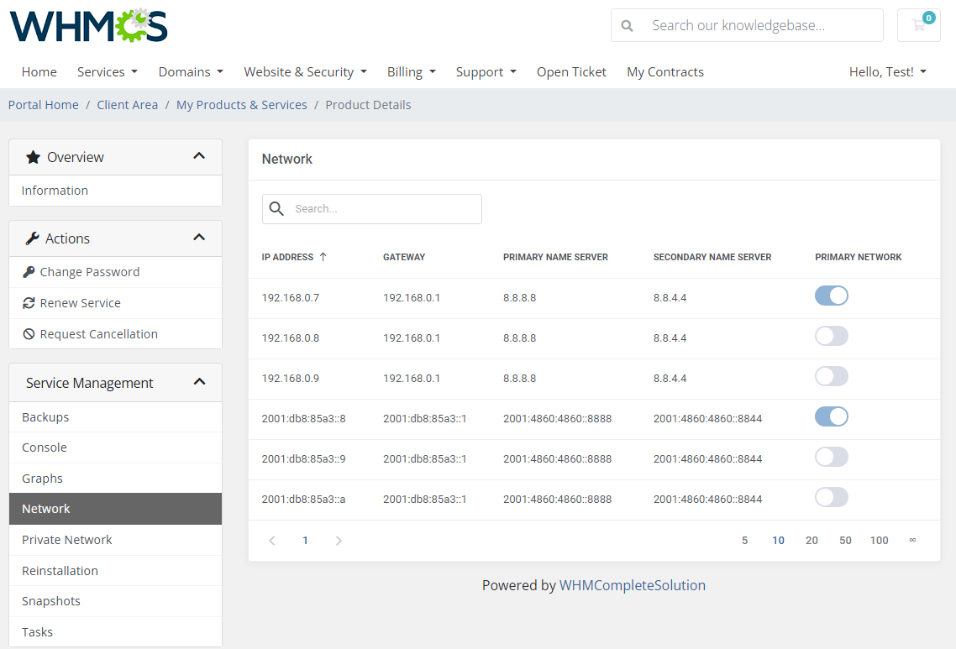Click the star icon beside Overview
The height and width of the screenshot is (649, 956).
tap(34, 156)
